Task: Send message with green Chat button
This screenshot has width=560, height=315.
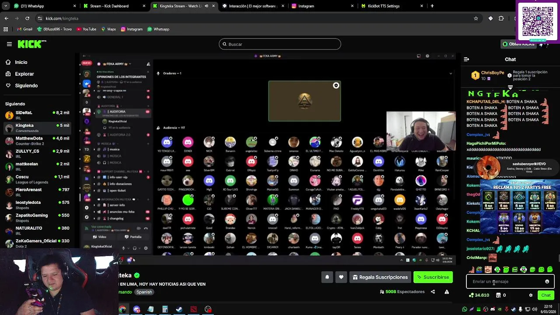Action: pyautogui.click(x=546, y=295)
